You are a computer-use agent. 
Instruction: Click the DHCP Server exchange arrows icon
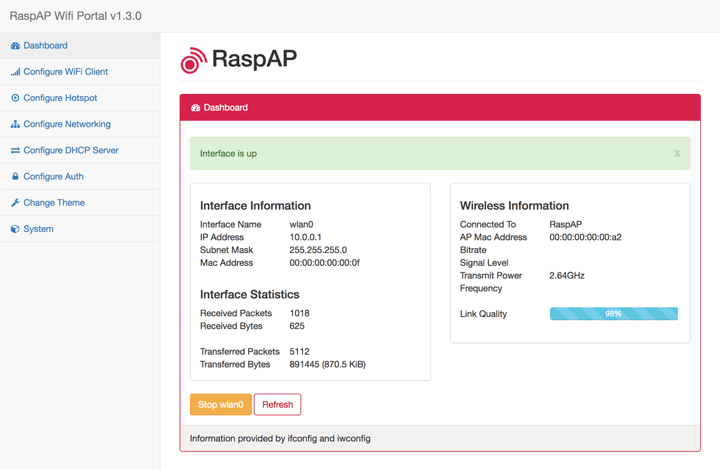(15, 151)
